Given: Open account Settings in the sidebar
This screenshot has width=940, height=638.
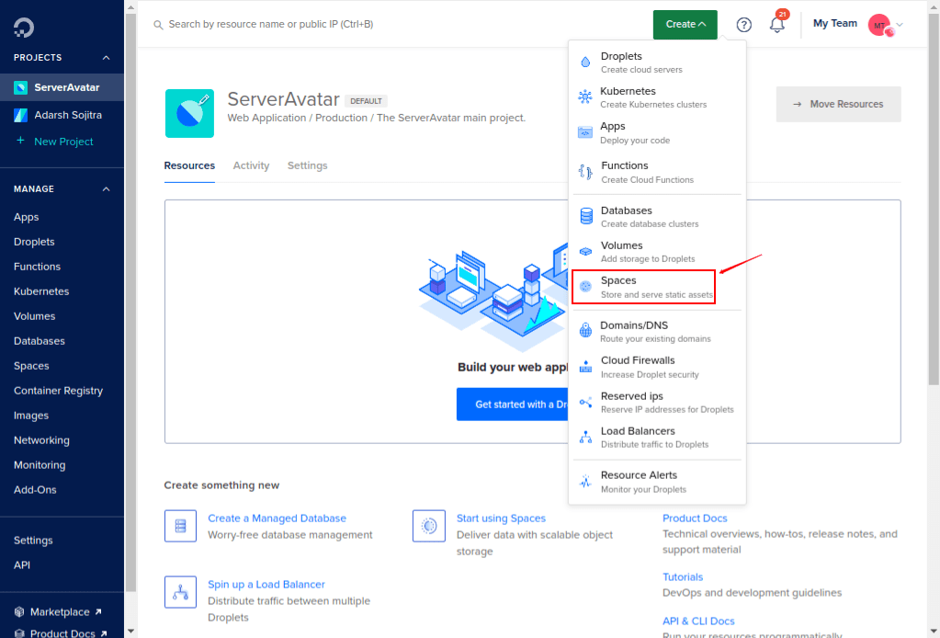Looking at the screenshot, I should click(33, 541).
